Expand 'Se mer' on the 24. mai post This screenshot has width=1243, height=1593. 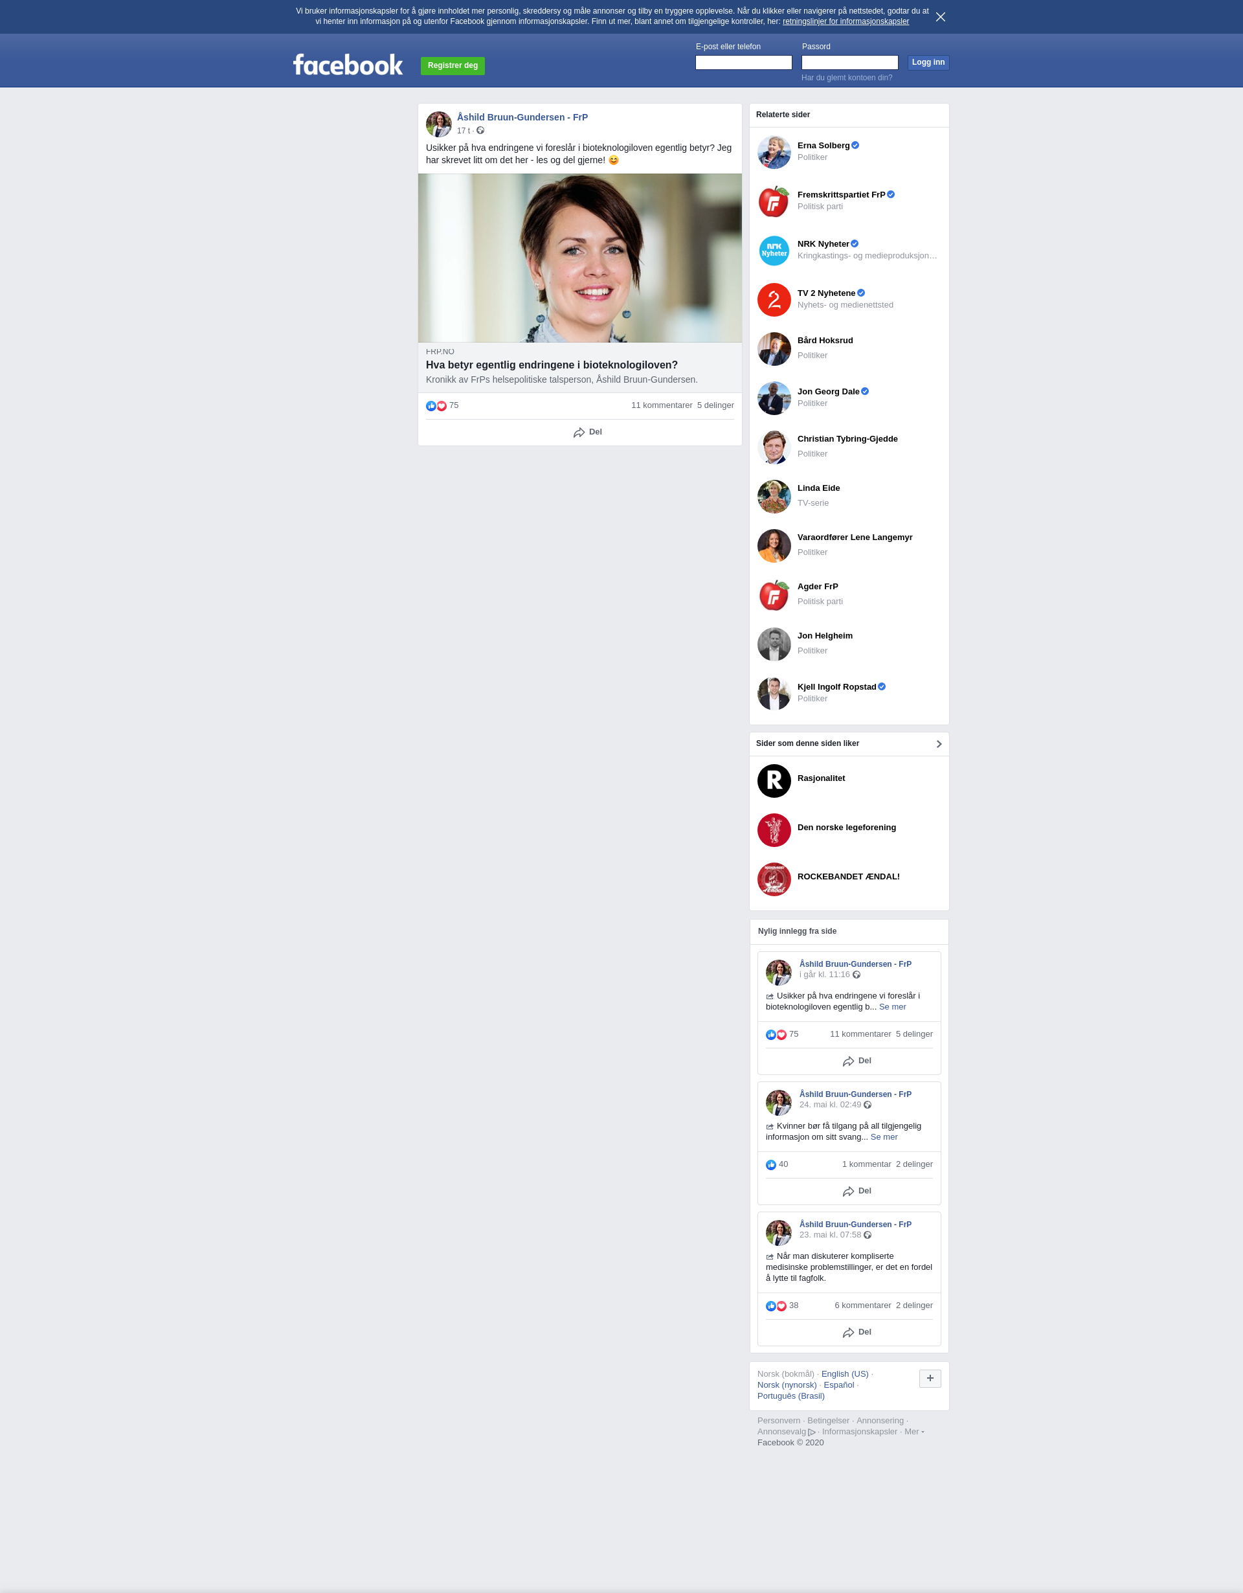[x=884, y=1136]
